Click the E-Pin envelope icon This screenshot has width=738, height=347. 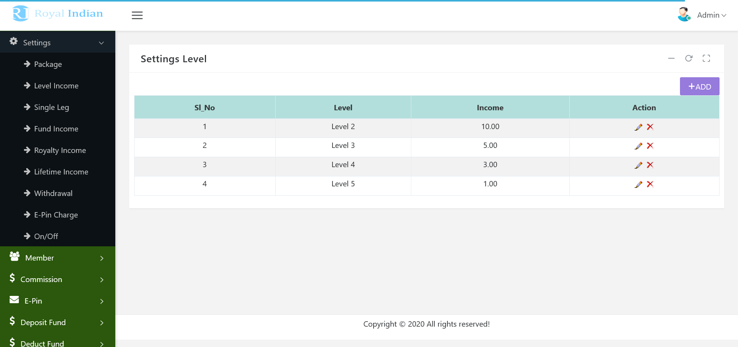point(14,300)
